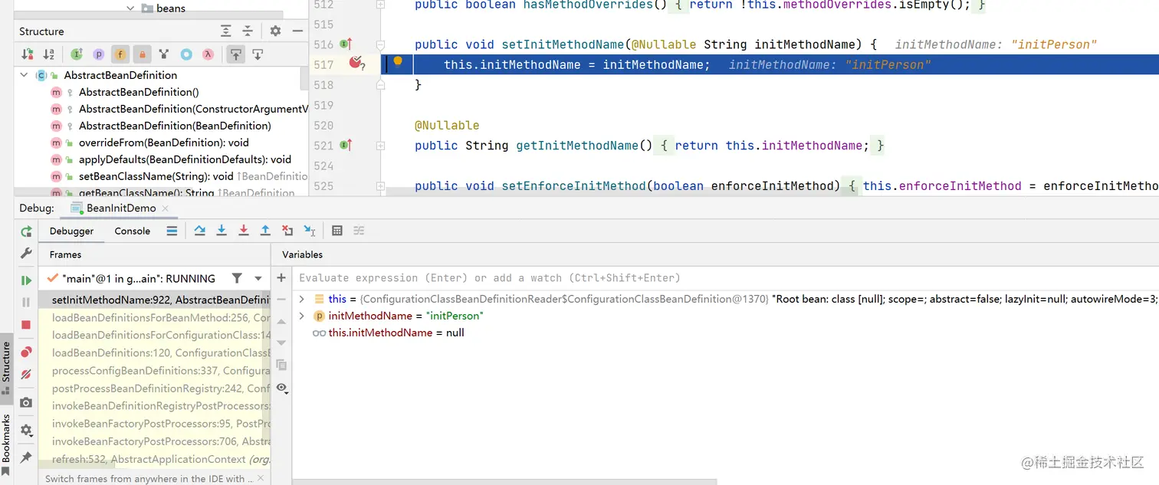Hide the Structure panel
This screenshot has height=485, width=1159.
click(x=297, y=31)
